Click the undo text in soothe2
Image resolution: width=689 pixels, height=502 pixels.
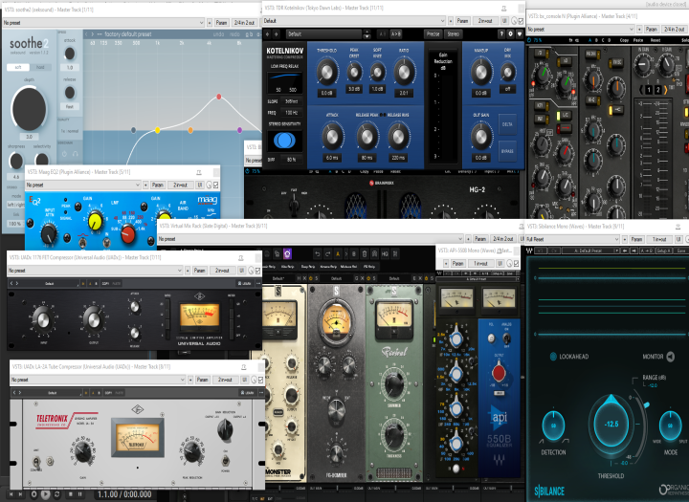point(218,34)
